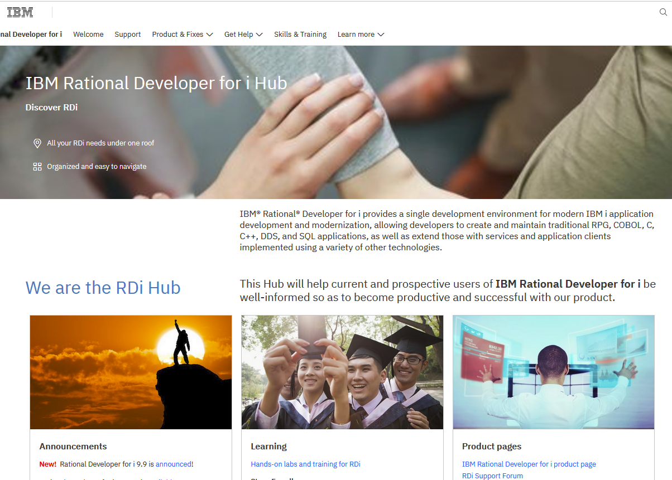Click the sunset climber Announcements image
672x480 pixels.
pos(131,372)
